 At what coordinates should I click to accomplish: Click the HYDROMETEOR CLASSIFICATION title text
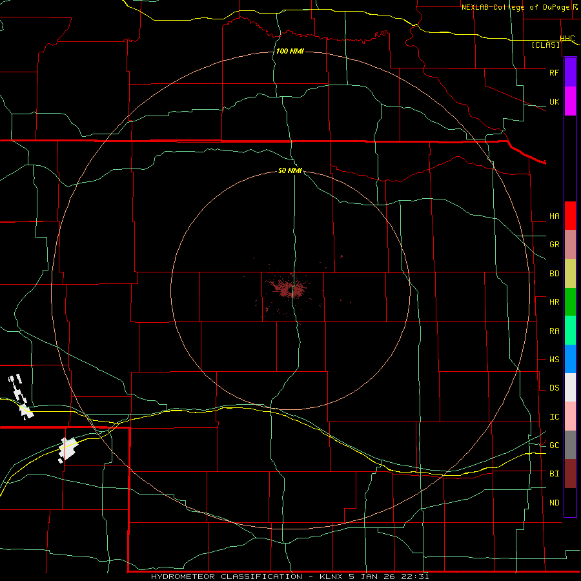tap(227, 576)
